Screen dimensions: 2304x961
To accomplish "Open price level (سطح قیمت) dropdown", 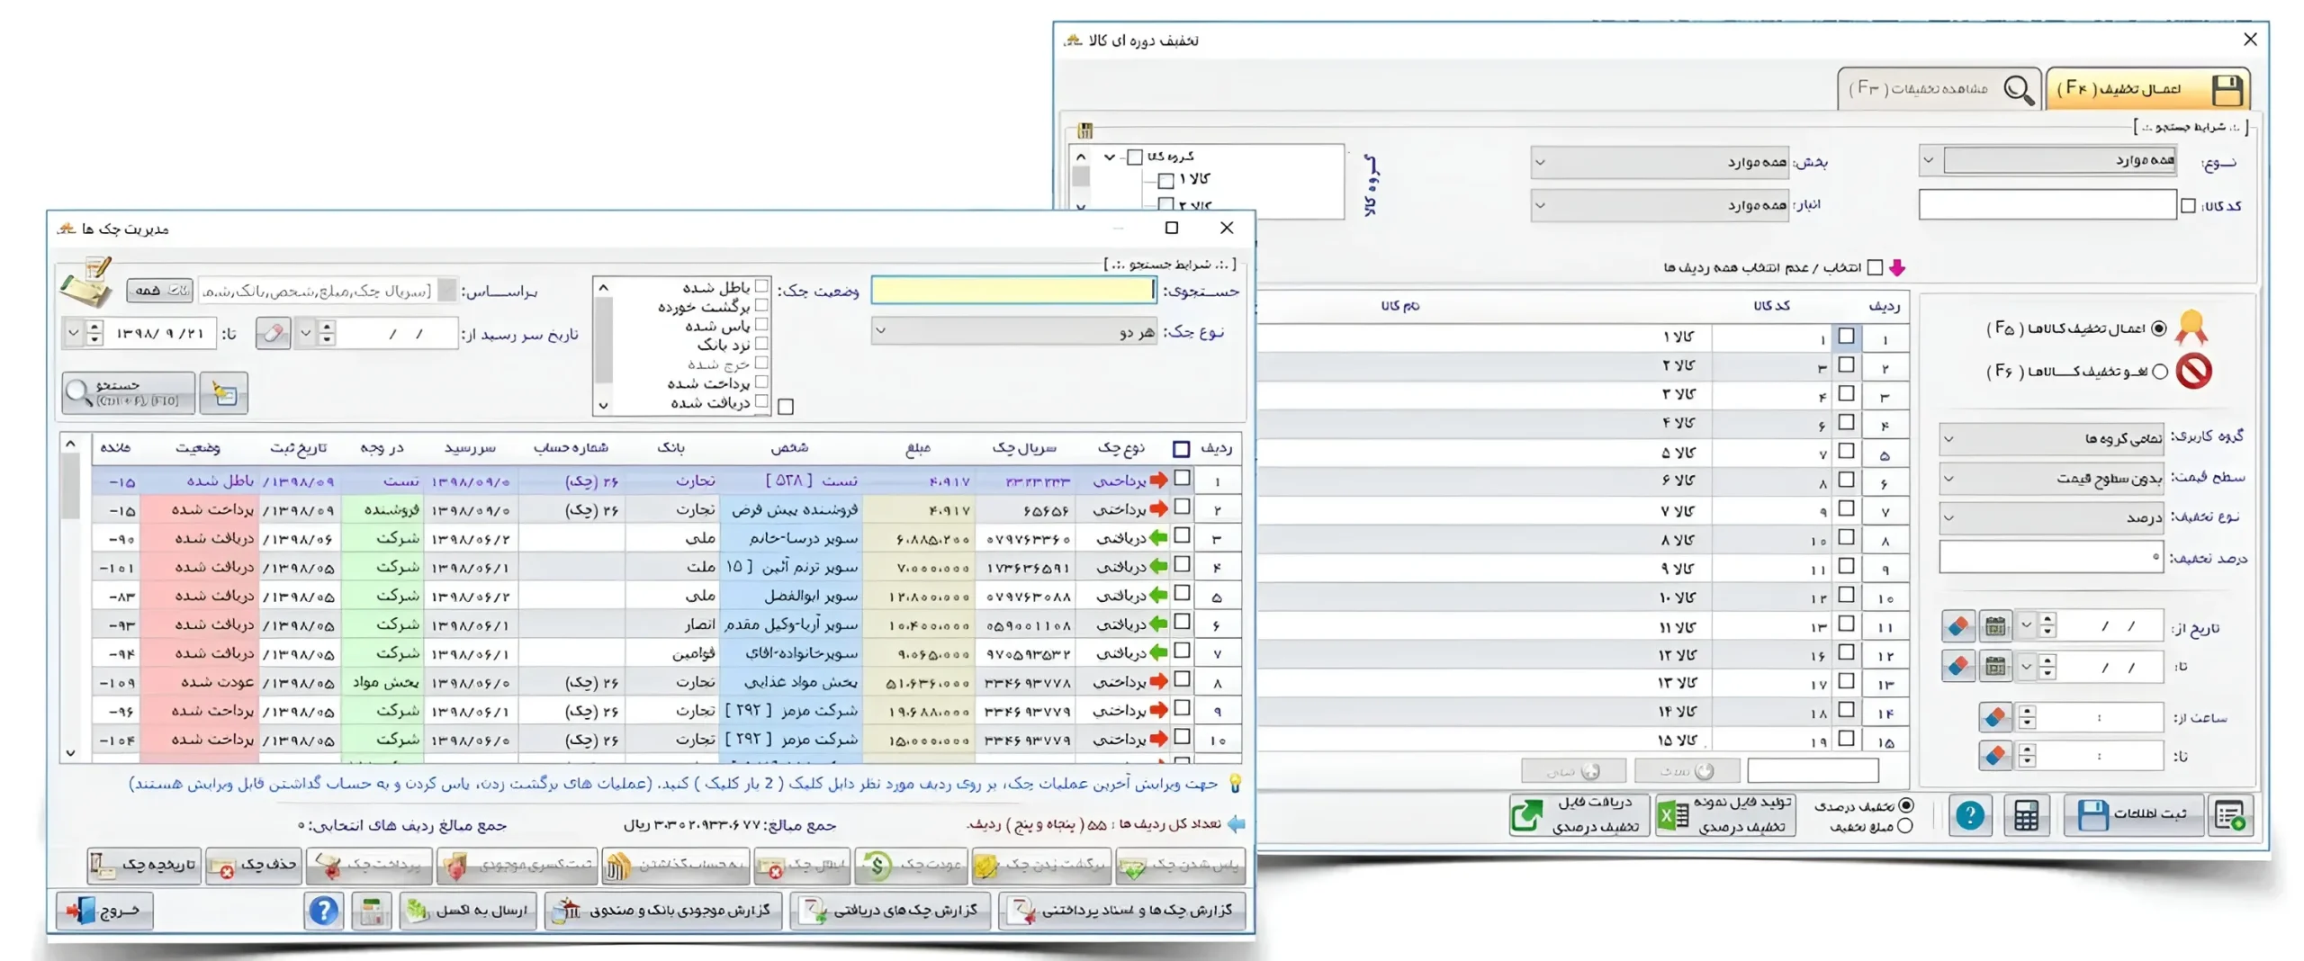I will point(2051,478).
